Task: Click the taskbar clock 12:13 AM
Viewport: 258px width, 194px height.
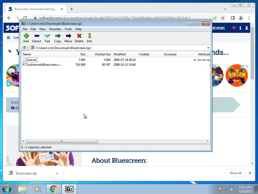Action: click(245, 187)
